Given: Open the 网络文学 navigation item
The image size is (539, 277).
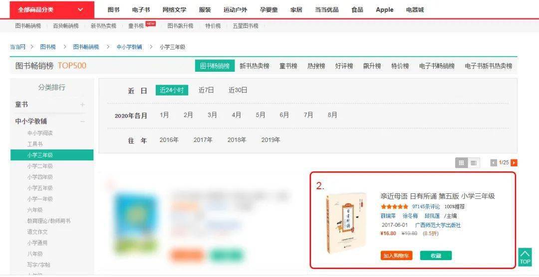Looking at the screenshot, I should [174, 9].
